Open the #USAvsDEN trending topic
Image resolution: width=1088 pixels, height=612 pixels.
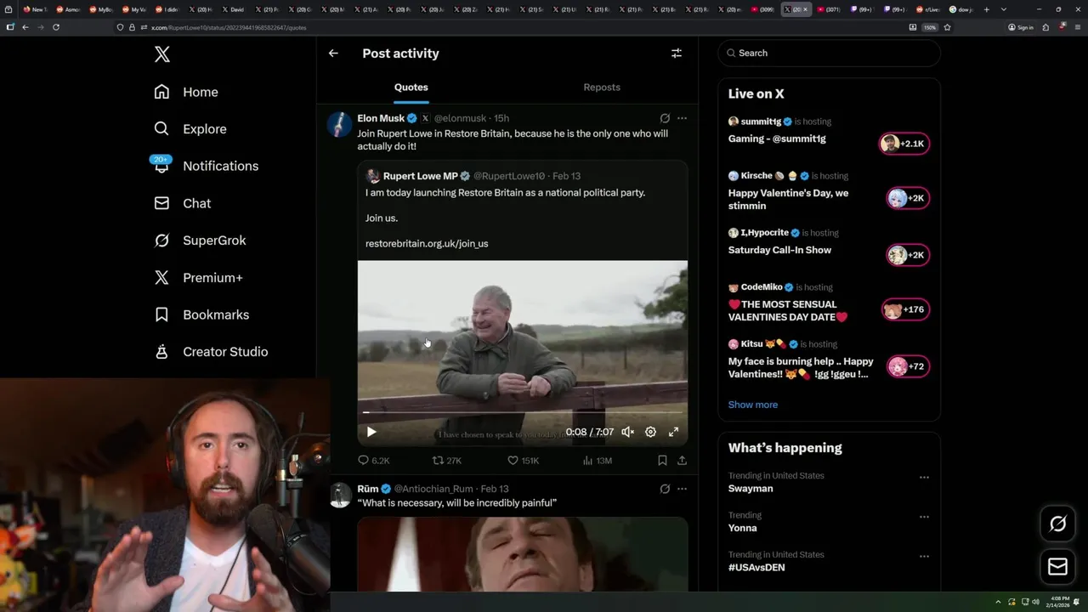coord(756,567)
